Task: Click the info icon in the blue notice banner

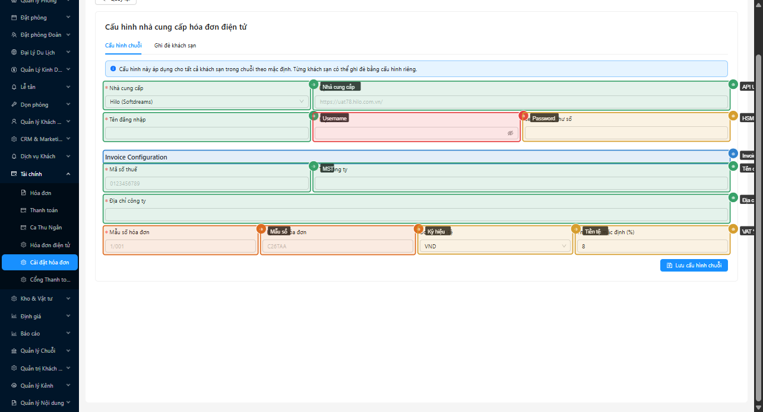Action: [113, 69]
